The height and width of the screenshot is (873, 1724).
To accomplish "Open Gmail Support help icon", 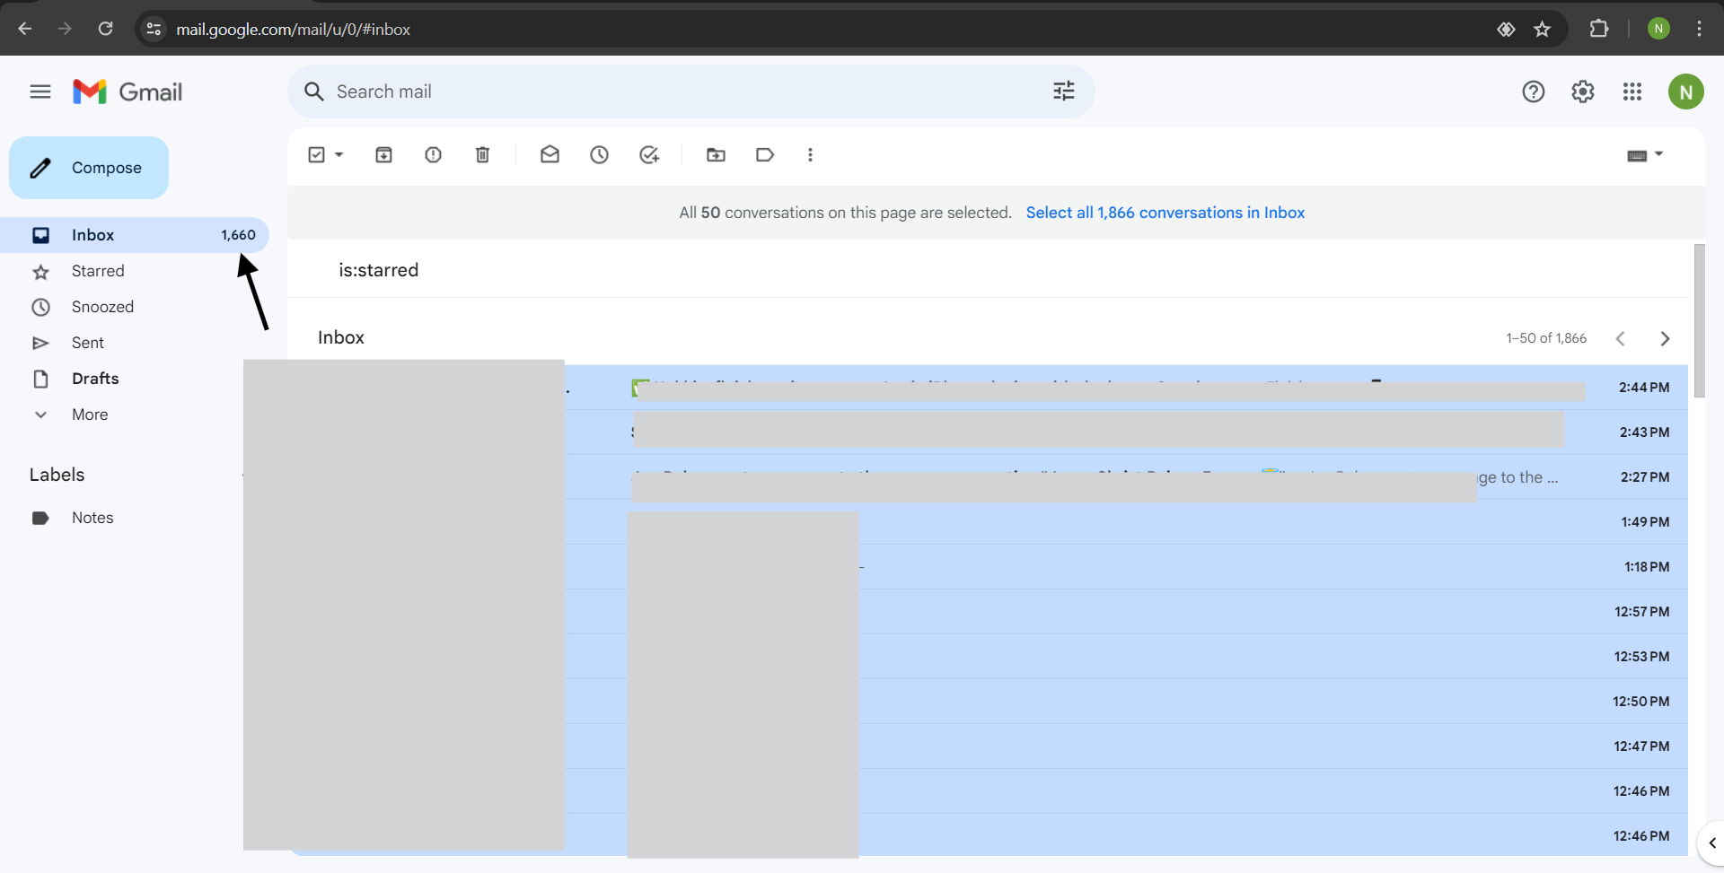I will (1534, 92).
